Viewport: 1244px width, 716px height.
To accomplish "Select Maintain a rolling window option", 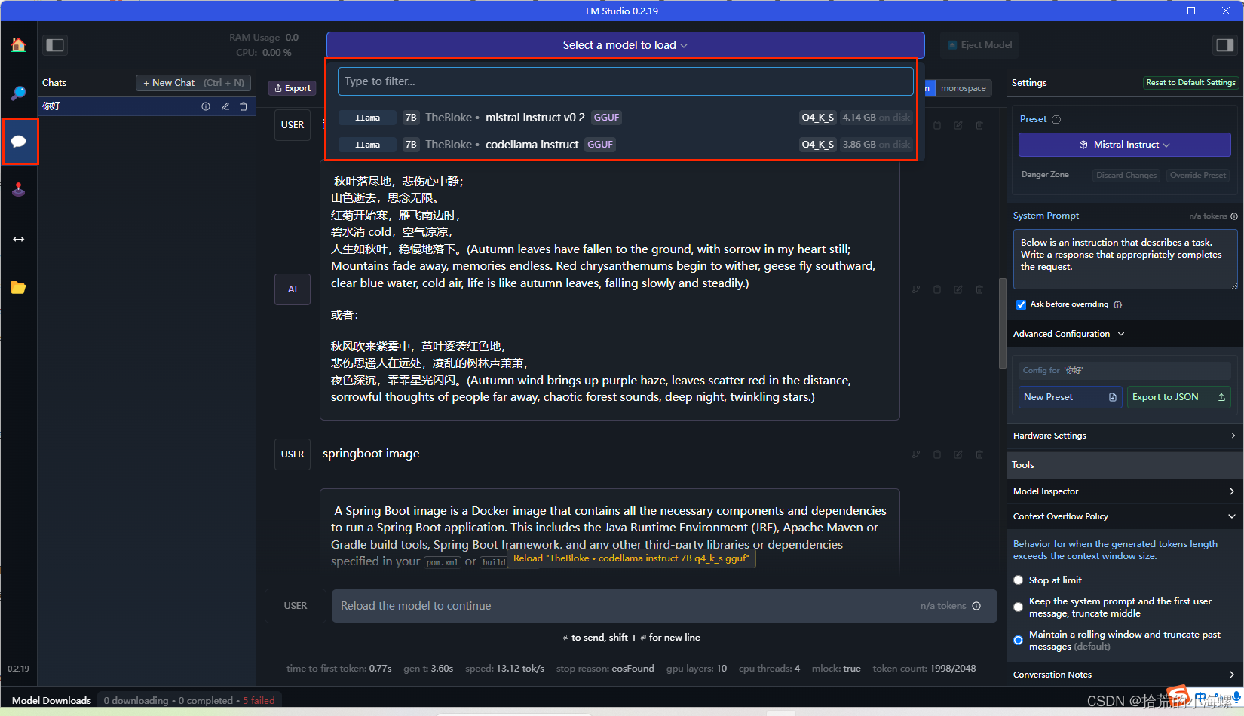I will [1019, 641].
